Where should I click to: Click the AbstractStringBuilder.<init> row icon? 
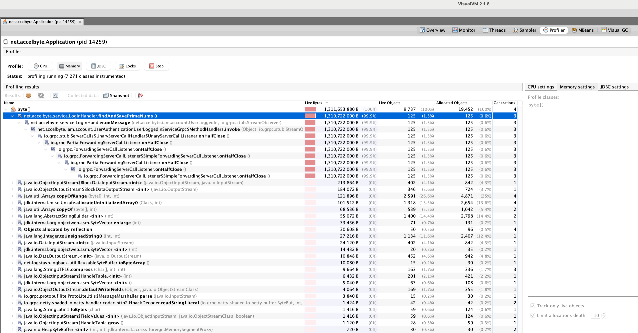[x=20, y=216]
